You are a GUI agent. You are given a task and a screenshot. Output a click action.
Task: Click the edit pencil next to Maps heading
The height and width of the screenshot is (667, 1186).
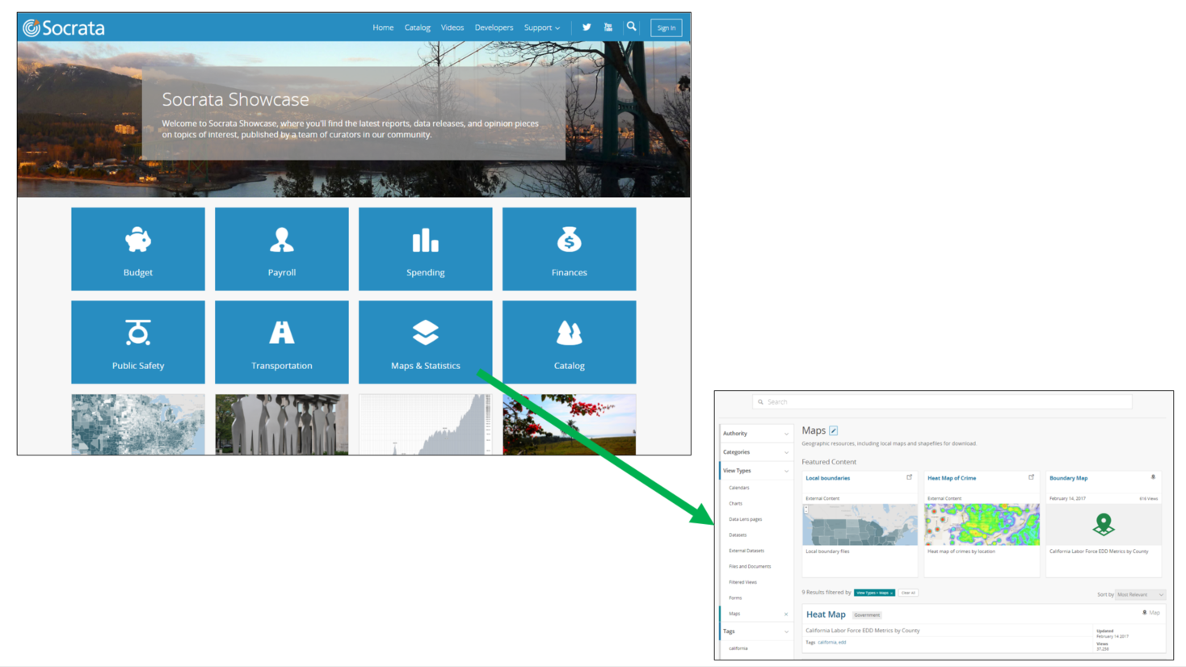834,430
